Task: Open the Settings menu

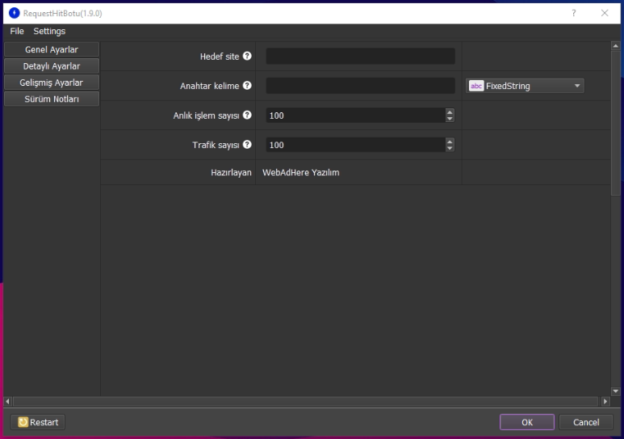Action: [x=49, y=32]
